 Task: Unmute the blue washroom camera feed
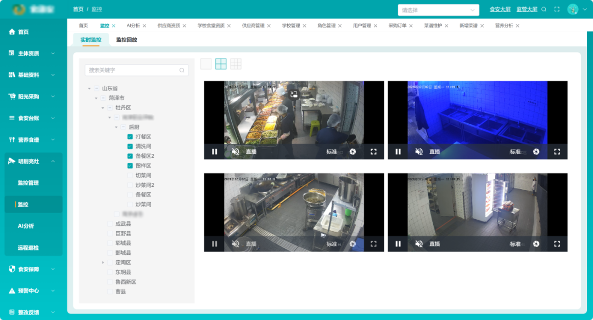[418, 152]
